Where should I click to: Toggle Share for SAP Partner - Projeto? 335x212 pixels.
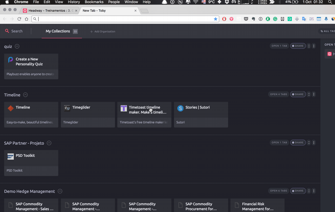pos(298,143)
